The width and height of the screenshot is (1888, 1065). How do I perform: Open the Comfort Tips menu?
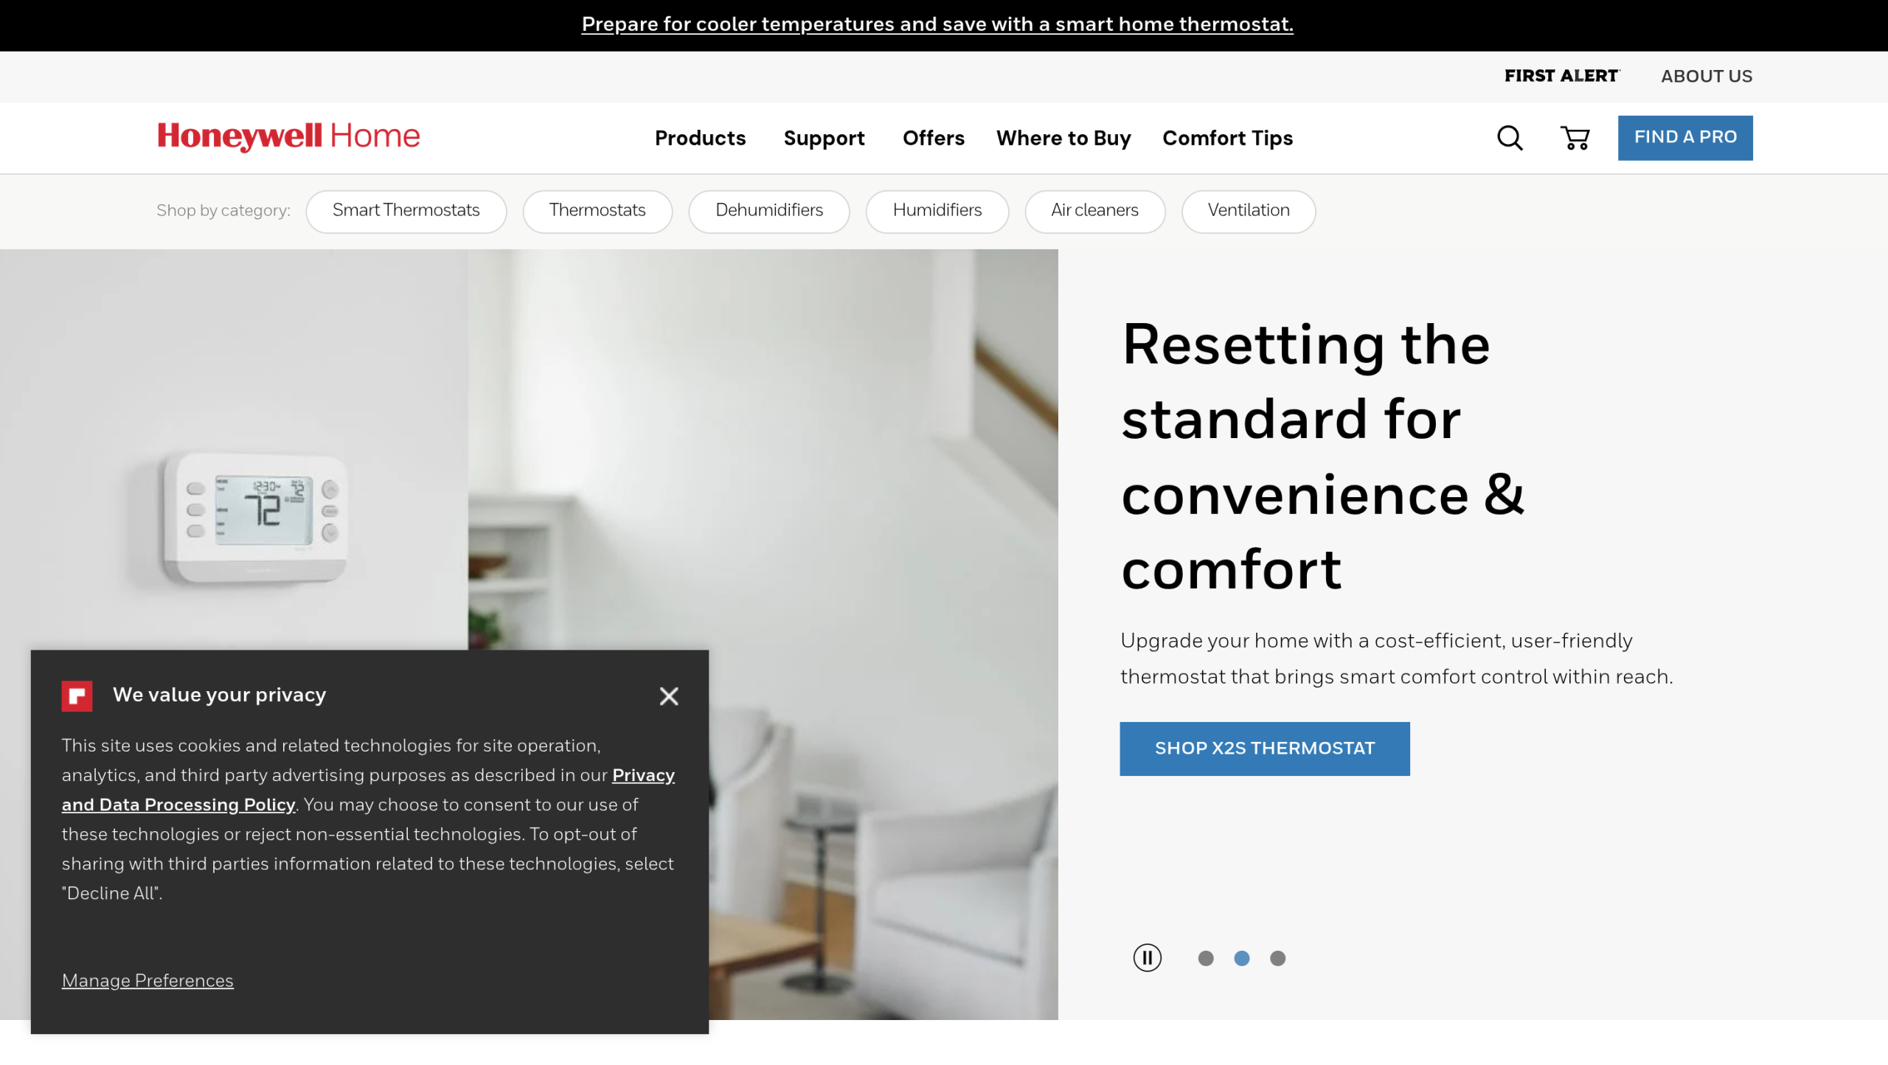(x=1227, y=138)
